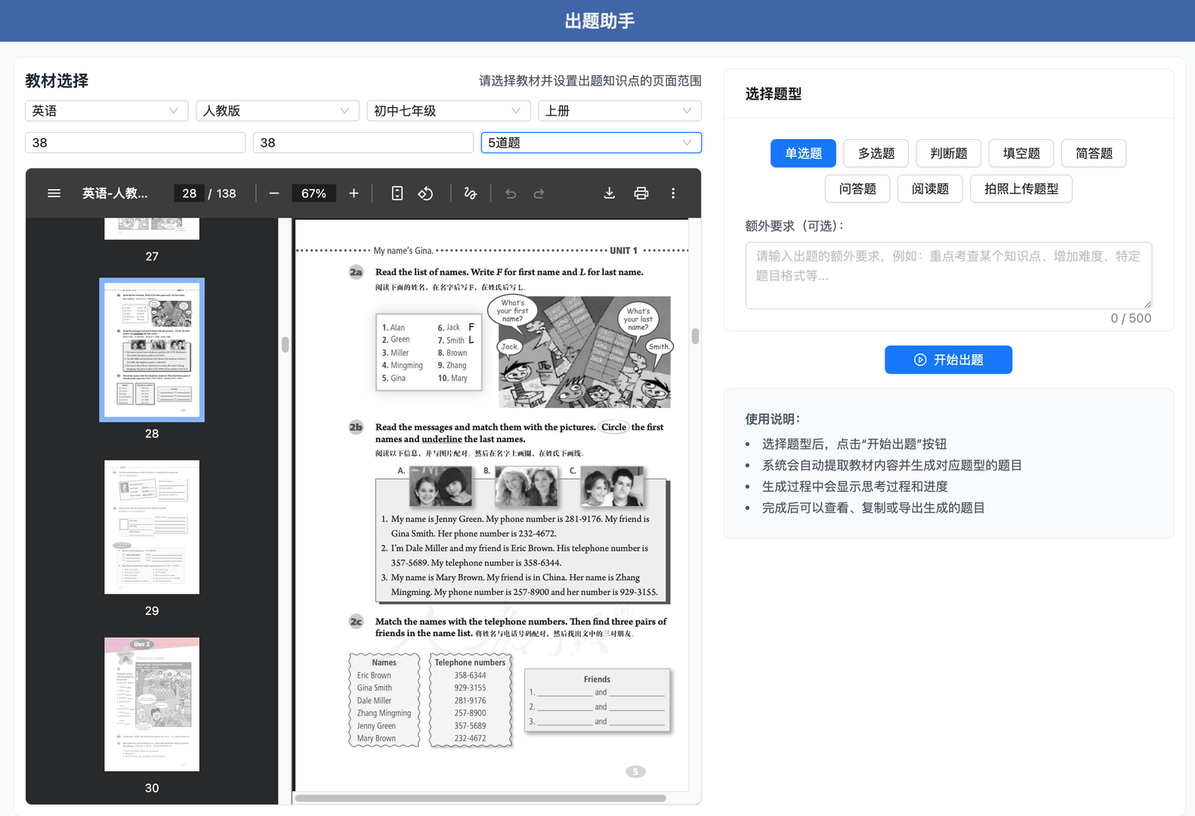The height and width of the screenshot is (816, 1195).
Task: Click the 教材选择 heading
Action: pos(57,81)
